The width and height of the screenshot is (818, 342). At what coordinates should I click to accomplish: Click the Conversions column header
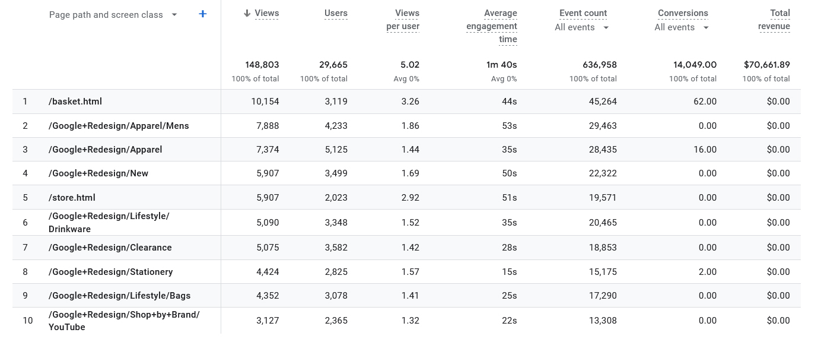point(683,12)
